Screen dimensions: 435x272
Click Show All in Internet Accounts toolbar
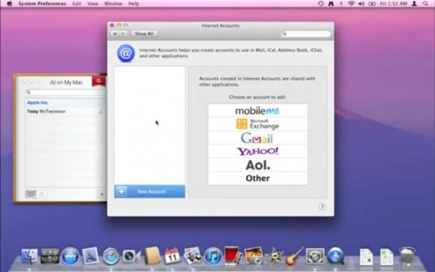pos(144,34)
